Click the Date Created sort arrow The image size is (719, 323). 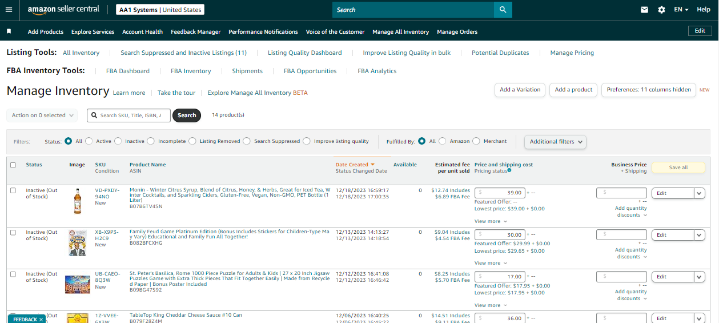click(x=372, y=165)
